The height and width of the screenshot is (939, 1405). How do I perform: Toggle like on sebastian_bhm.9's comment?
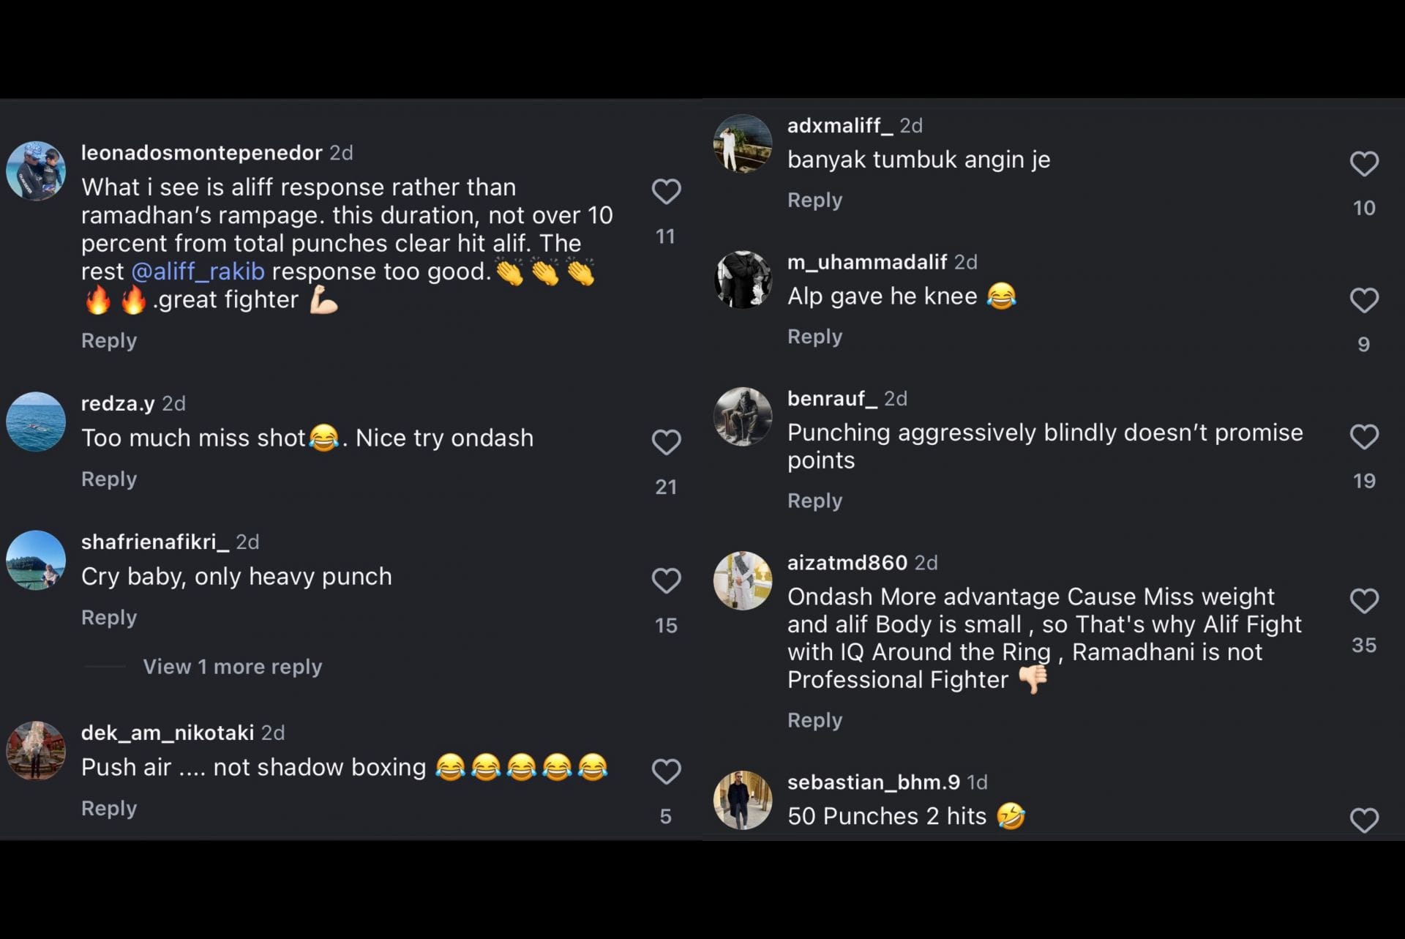click(x=1364, y=820)
